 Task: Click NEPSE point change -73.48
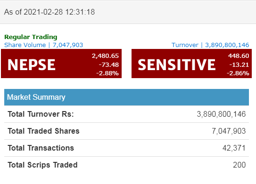[109, 64]
